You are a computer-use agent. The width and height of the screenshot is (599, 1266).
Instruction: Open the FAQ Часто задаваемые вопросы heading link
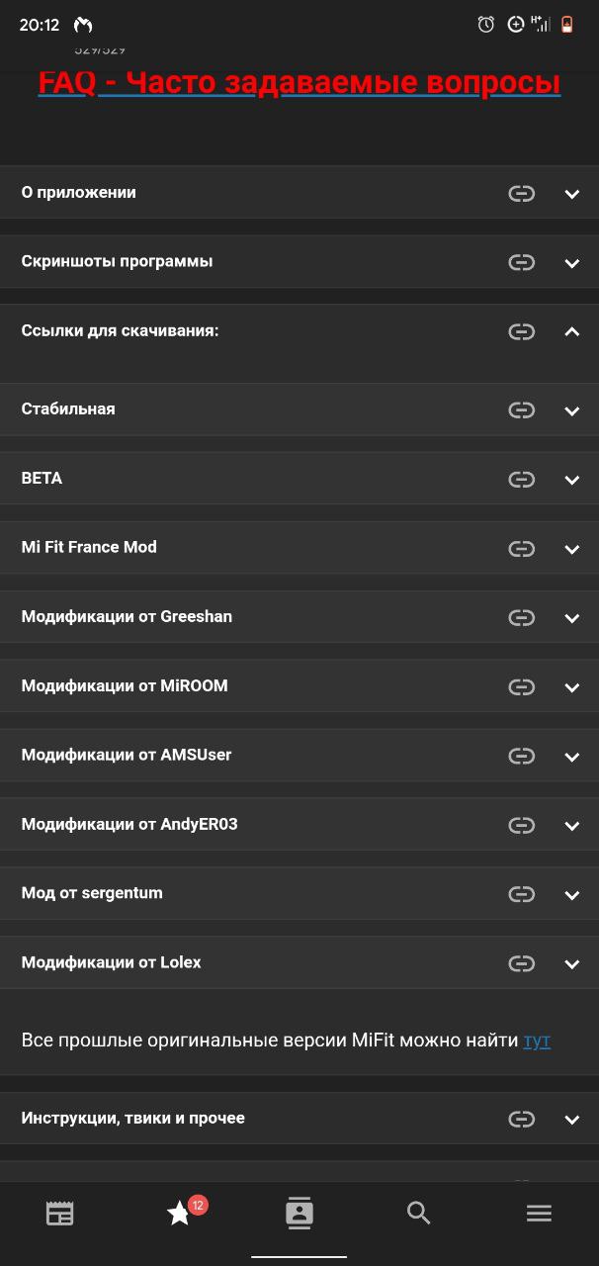pos(299,82)
